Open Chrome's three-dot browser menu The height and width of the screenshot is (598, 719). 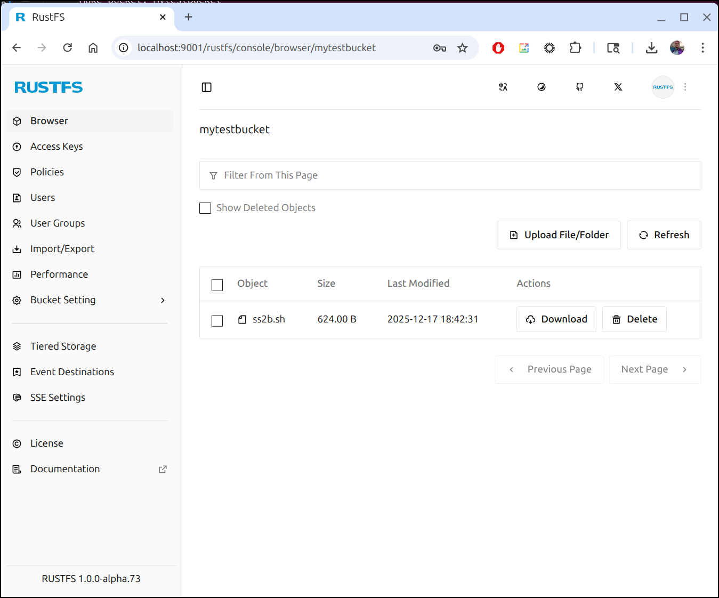702,48
